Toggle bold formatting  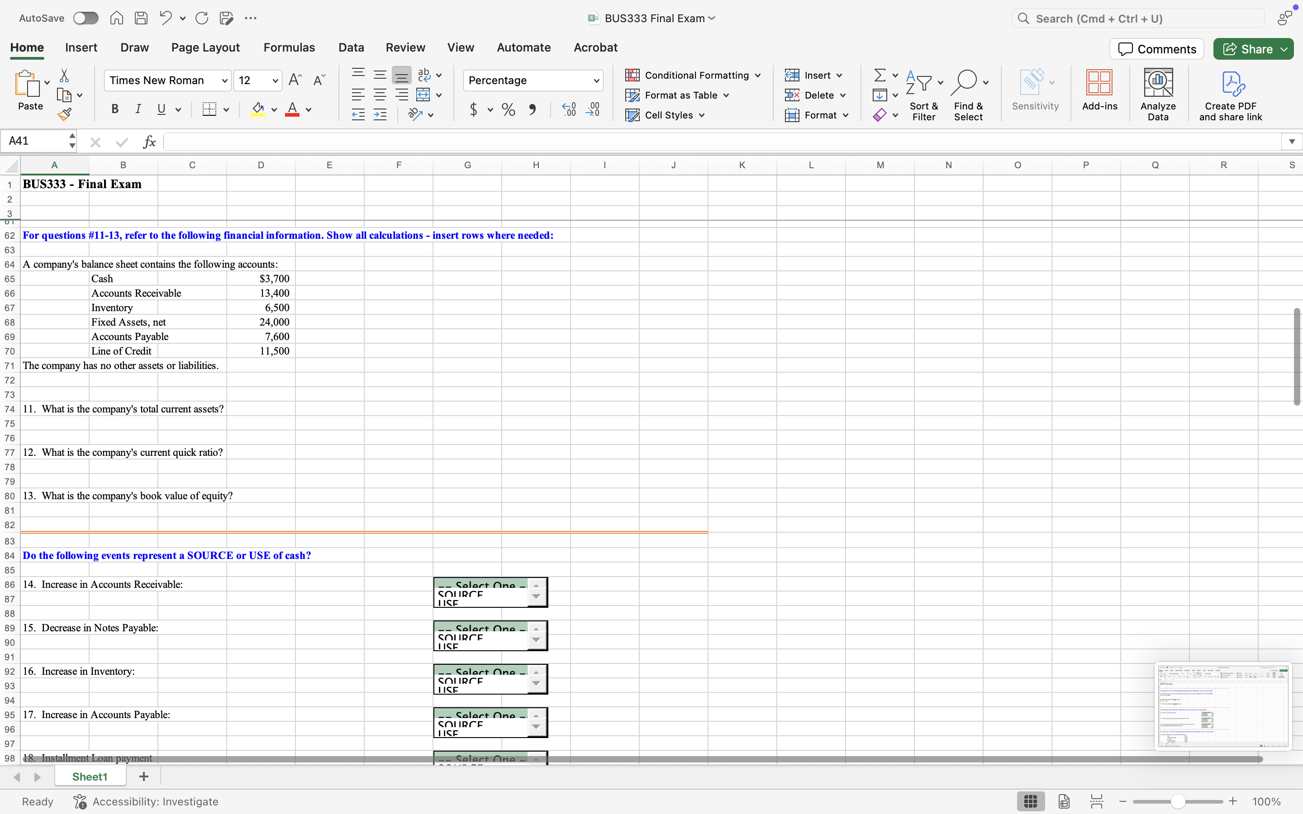114,109
